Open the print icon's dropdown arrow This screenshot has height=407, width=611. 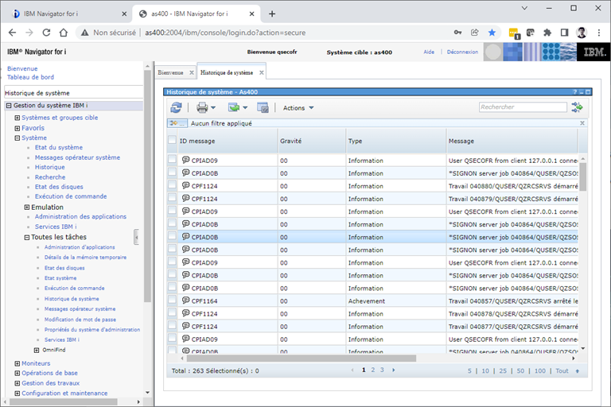click(x=213, y=108)
